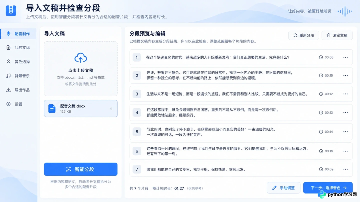360x202 pixels.
Task: Click segment number 4 badge
Action: point(137,113)
